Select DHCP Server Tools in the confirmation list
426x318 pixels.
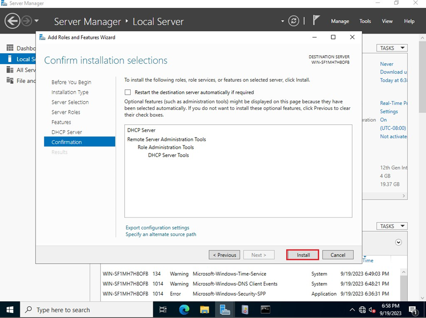169,155
